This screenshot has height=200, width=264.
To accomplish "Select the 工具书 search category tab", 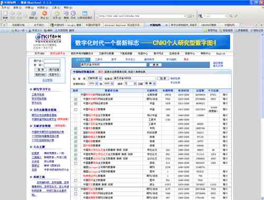I will [x=99, y=59].
